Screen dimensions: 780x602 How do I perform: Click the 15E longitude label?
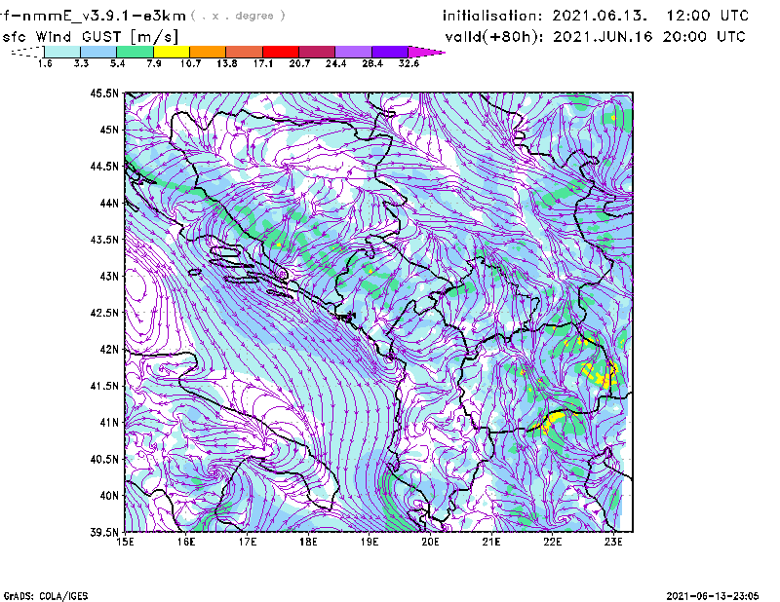click(125, 542)
